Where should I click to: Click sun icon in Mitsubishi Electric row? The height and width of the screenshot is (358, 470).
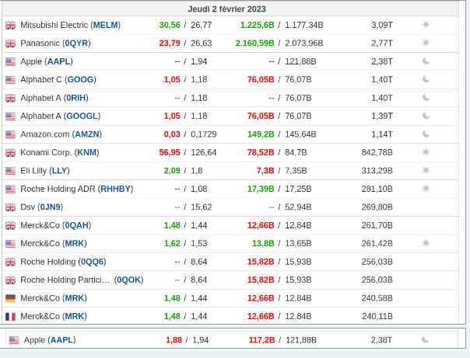tap(426, 25)
